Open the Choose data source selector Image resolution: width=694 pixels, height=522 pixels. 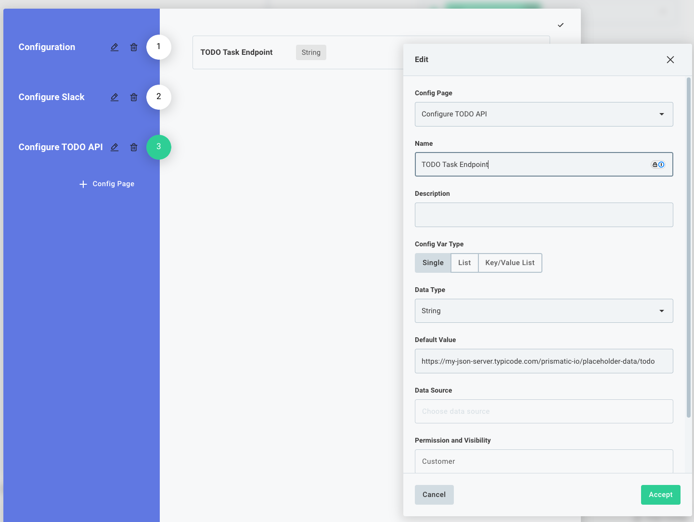coord(543,411)
